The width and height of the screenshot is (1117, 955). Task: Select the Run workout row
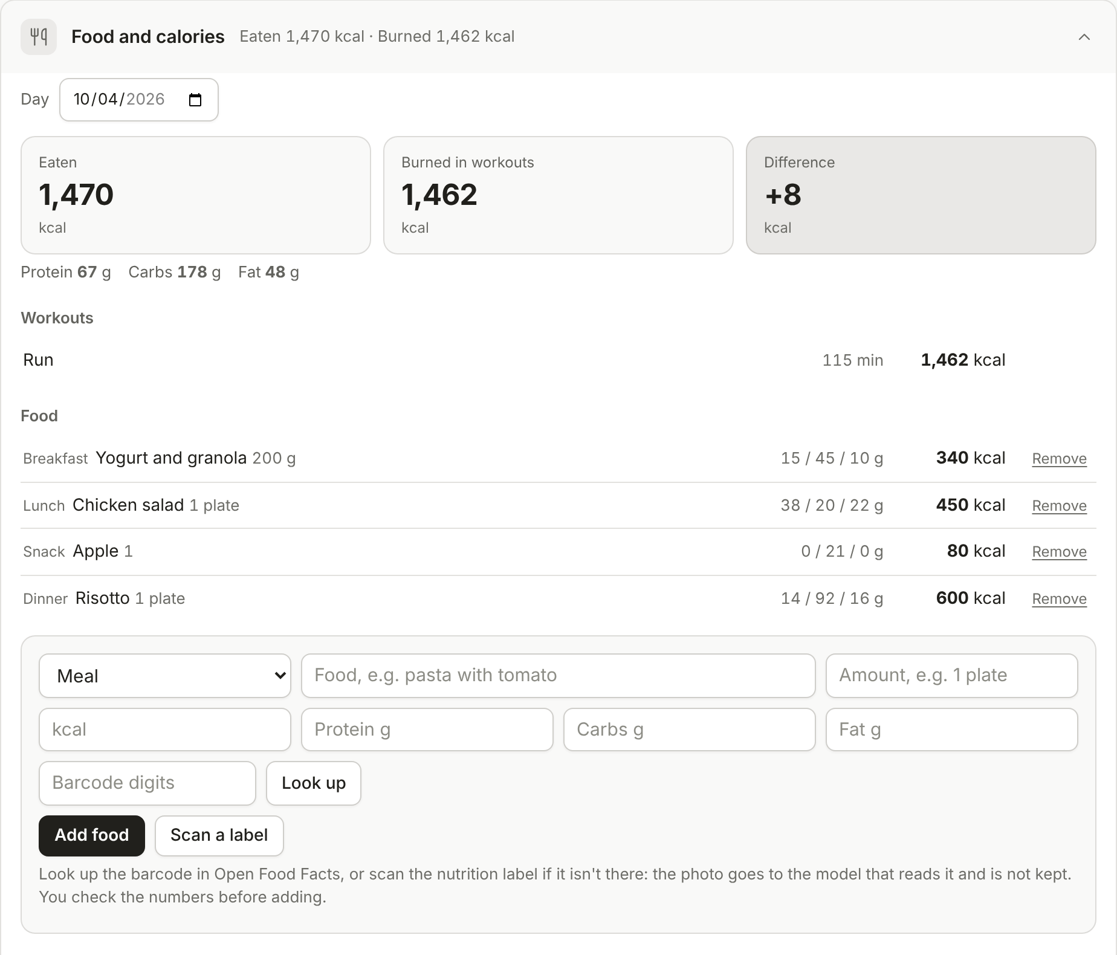[558, 360]
